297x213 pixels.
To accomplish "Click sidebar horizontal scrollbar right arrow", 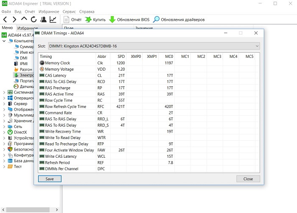I will pyautogui.click(x=57, y=210).
